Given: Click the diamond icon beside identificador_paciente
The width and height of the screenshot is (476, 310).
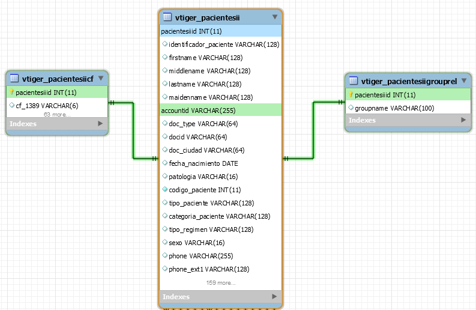Looking at the screenshot, I should click(x=165, y=44).
